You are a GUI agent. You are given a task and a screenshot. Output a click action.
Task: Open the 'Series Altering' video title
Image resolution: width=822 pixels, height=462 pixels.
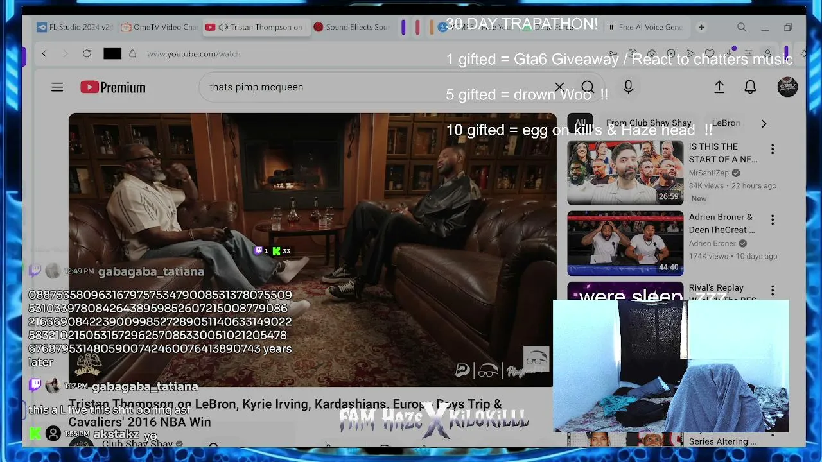722,441
